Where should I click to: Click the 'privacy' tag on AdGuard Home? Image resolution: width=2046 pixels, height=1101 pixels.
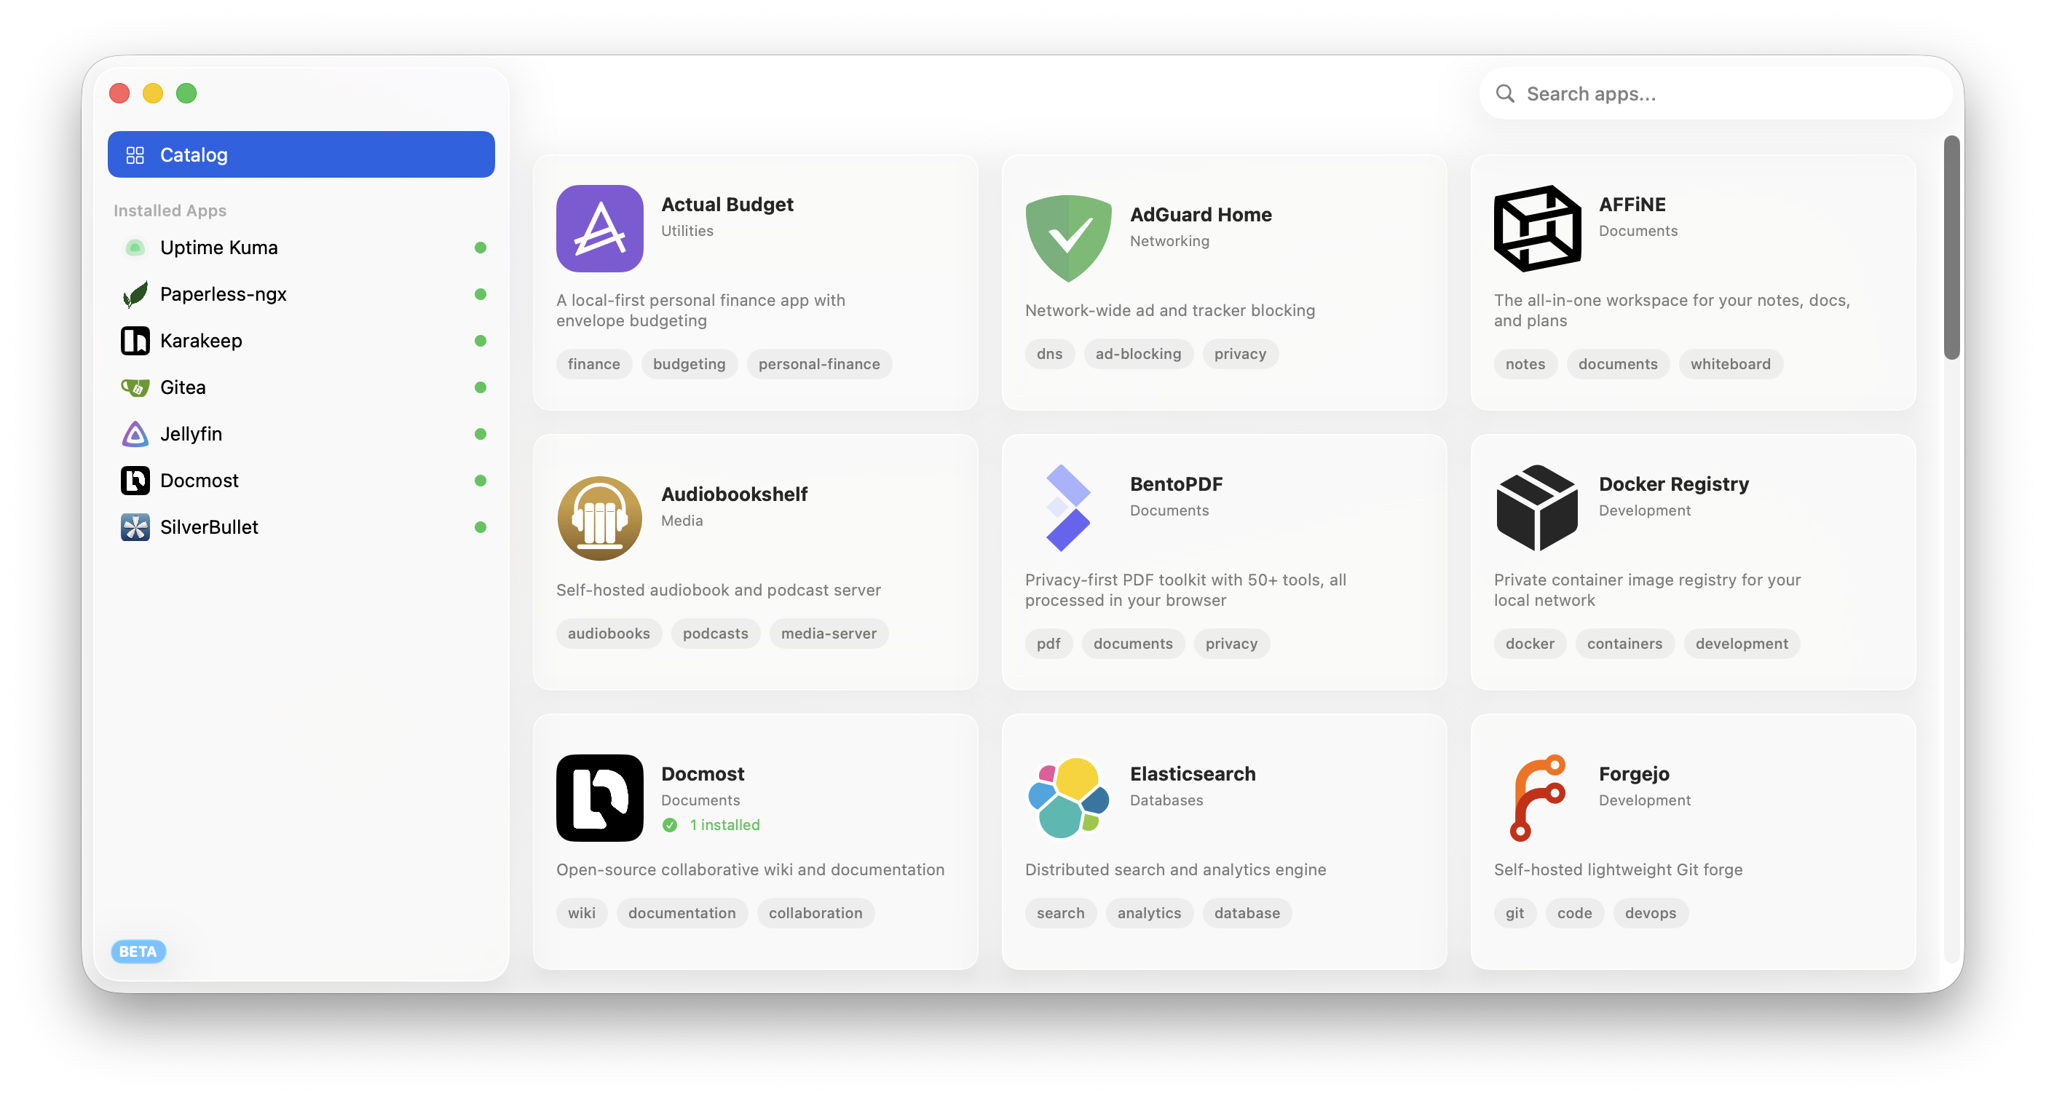tap(1240, 353)
